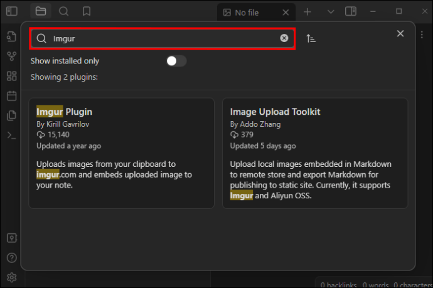Click By Kirill Gavrilov author text

tap(63, 124)
